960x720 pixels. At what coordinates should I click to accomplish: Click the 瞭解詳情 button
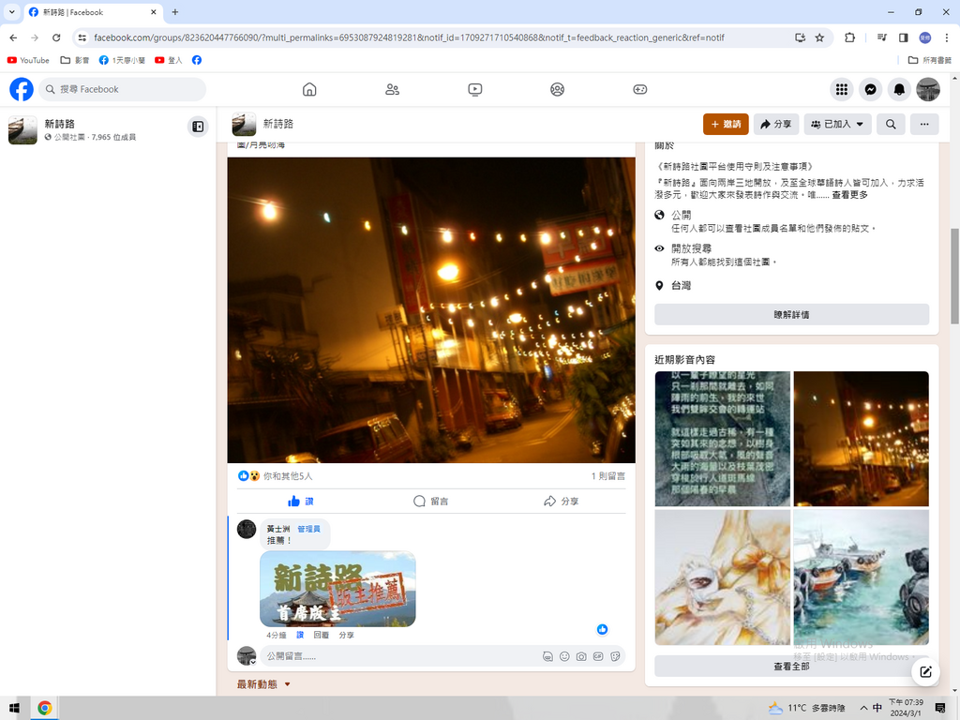tap(791, 315)
